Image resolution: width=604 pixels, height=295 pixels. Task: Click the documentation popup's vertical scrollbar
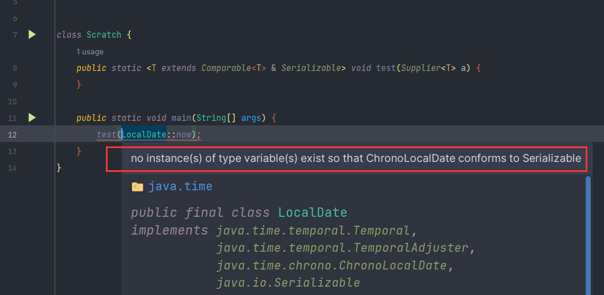point(588,233)
